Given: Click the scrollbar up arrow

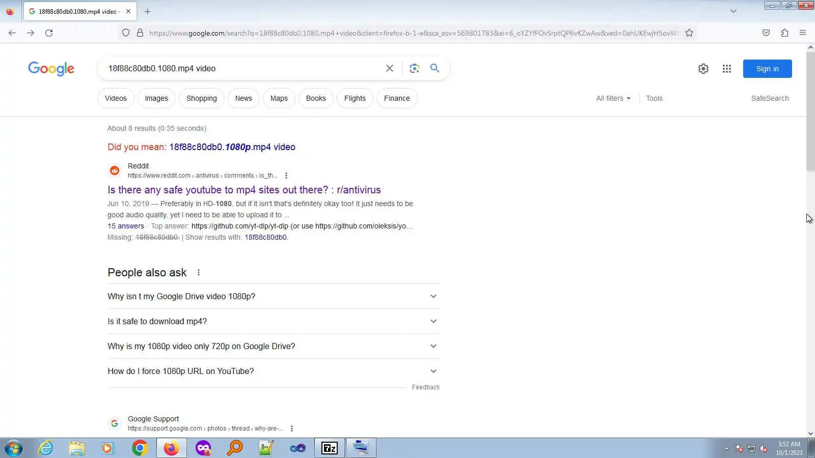Looking at the screenshot, I should pos(810,47).
